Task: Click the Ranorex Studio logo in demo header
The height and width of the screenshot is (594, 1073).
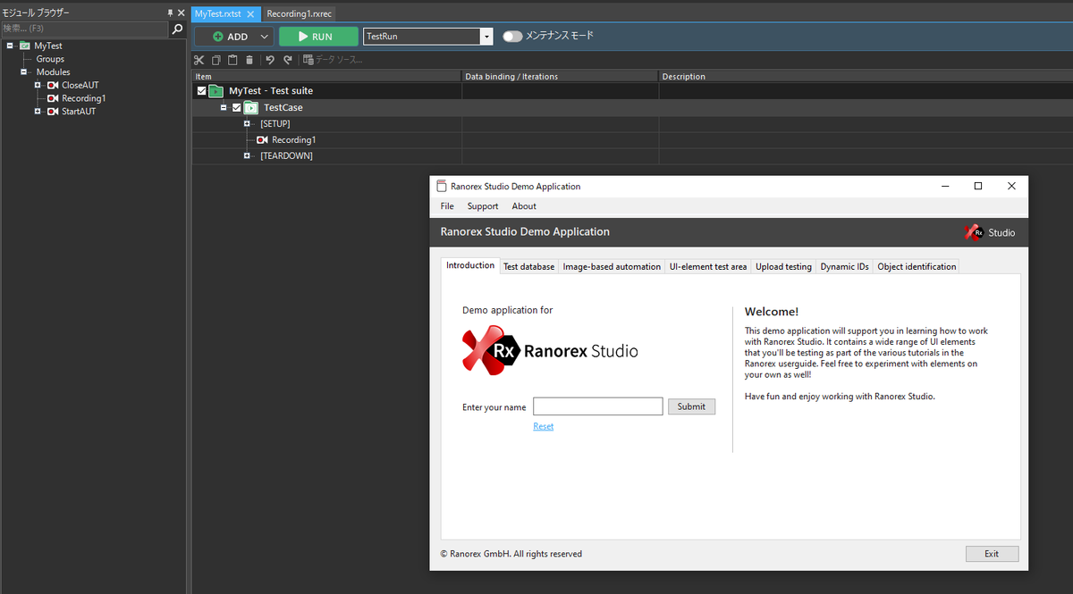Action: coord(990,232)
